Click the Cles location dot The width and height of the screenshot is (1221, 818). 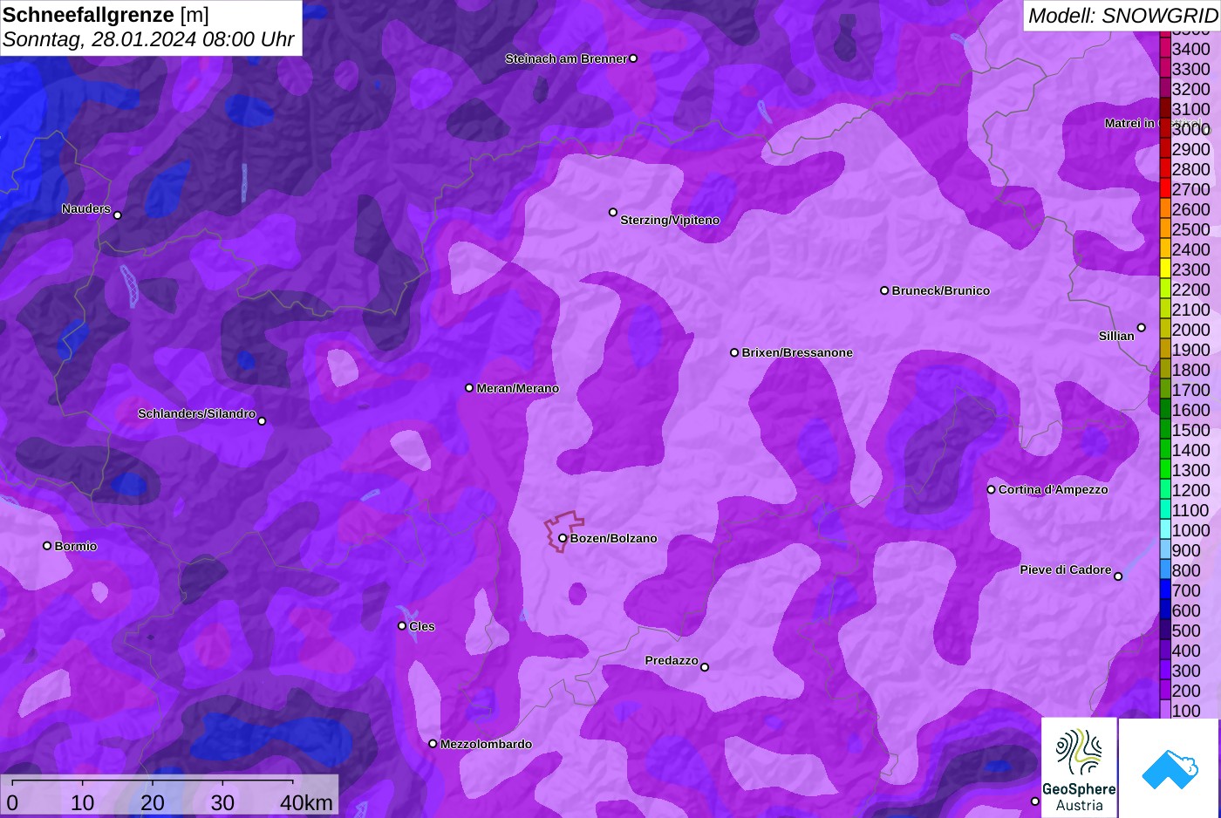[x=402, y=625]
